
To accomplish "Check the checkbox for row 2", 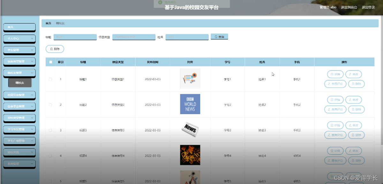I will click(x=50, y=105).
